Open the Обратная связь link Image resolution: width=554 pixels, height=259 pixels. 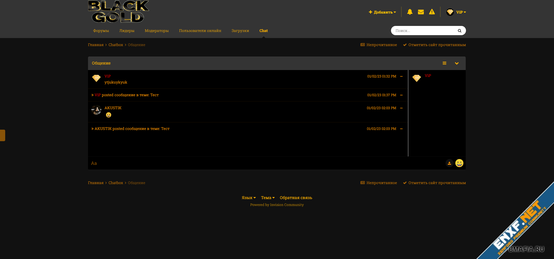click(x=296, y=198)
